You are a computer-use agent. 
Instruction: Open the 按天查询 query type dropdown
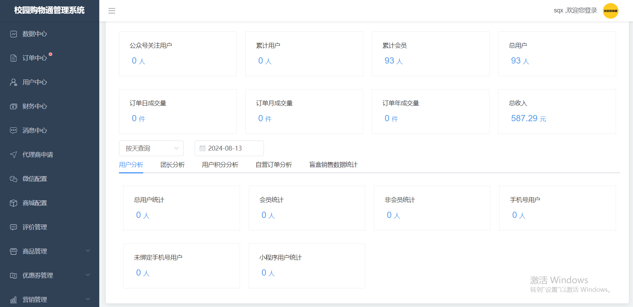click(151, 148)
